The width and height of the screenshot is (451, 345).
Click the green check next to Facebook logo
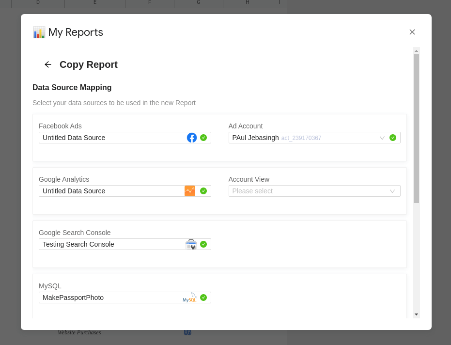click(x=203, y=138)
